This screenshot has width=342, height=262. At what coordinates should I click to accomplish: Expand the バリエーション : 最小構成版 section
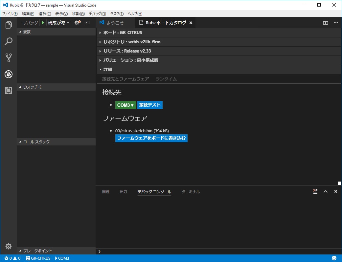219,60
